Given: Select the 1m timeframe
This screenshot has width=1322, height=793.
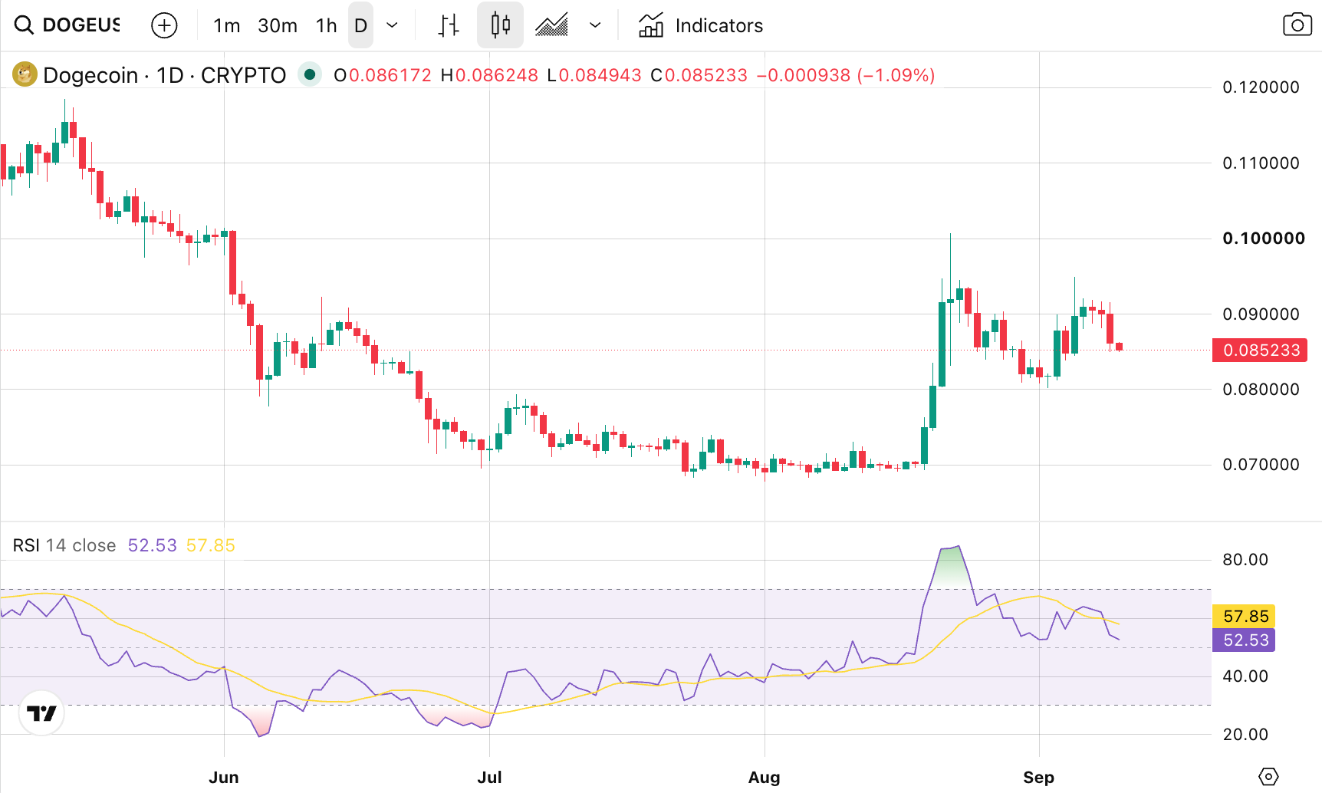Looking at the screenshot, I should pos(226,25).
